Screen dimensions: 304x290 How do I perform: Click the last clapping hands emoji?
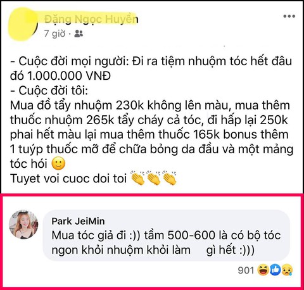(170, 178)
